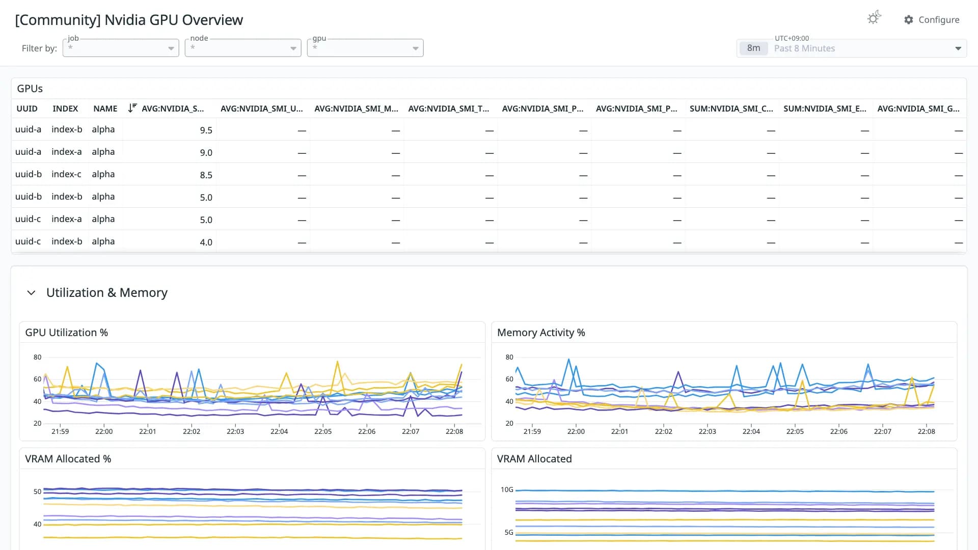Sort by the UUID column header
The image size is (978, 550).
click(27, 108)
